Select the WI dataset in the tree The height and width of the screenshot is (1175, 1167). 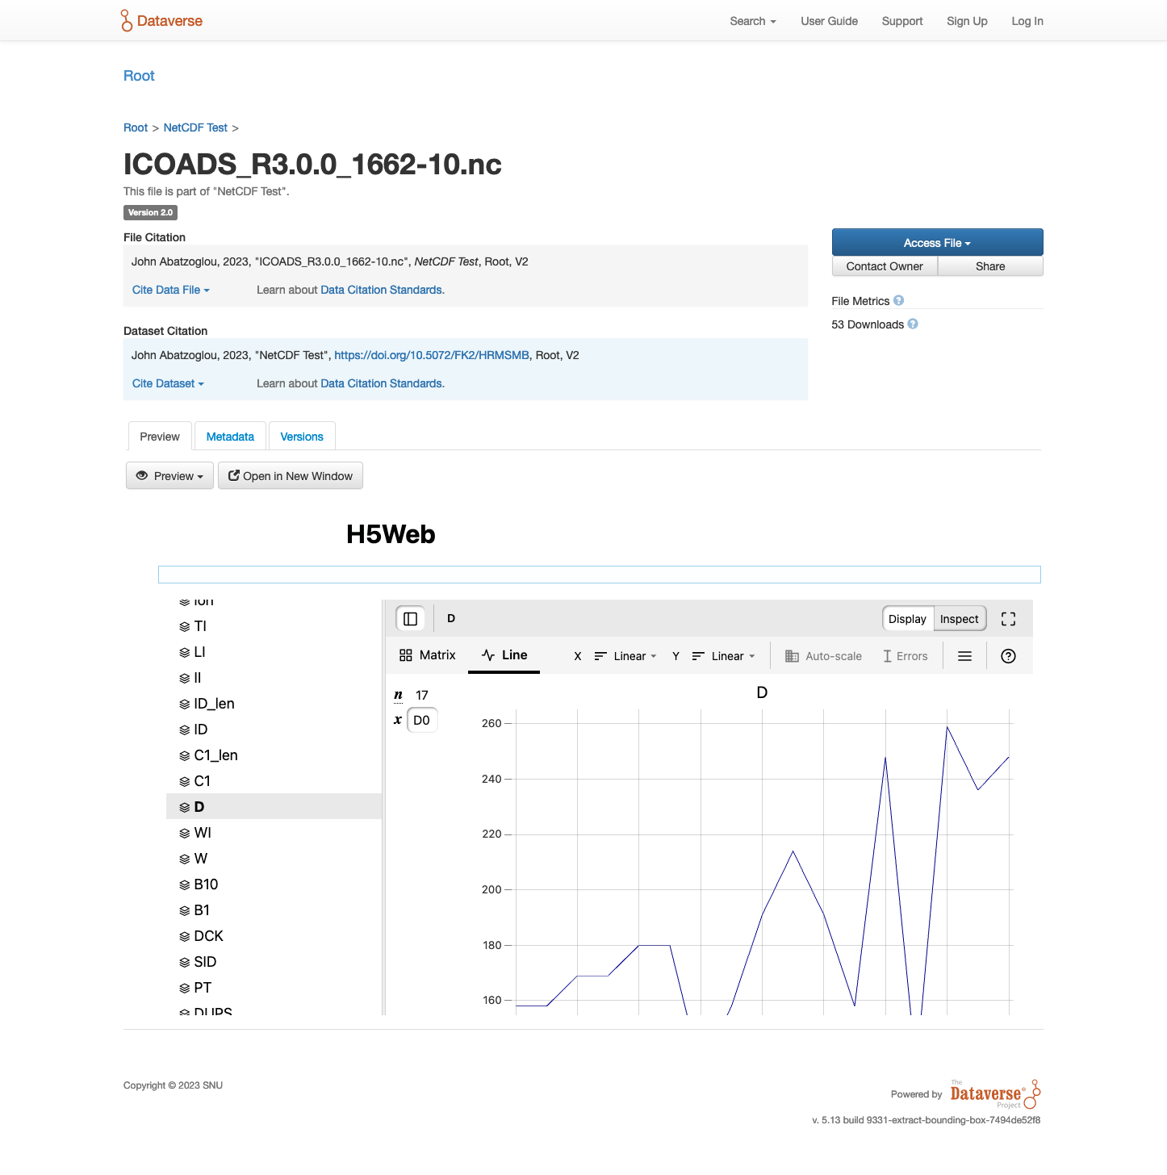(x=203, y=833)
